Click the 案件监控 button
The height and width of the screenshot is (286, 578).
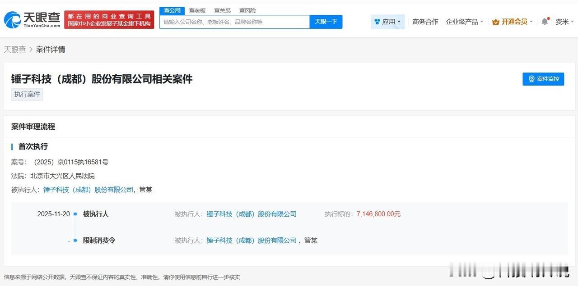543,79
